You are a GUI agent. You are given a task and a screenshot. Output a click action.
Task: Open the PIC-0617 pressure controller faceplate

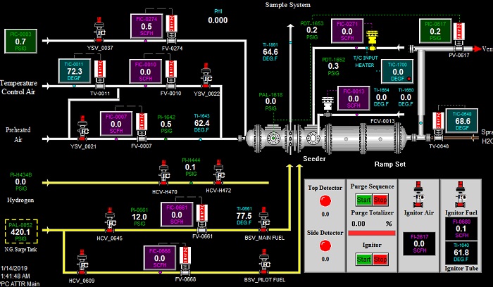(x=435, y=31)
